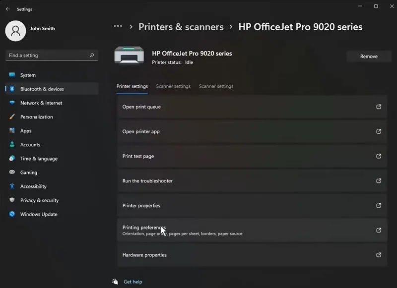Click external-link icon for Open printer app
397x288 pixels.
(x=379, y=131)
